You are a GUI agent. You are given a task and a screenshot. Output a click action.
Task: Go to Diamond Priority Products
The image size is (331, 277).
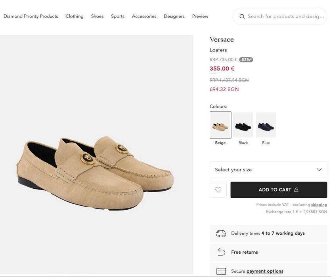click(x=31, y=16)
